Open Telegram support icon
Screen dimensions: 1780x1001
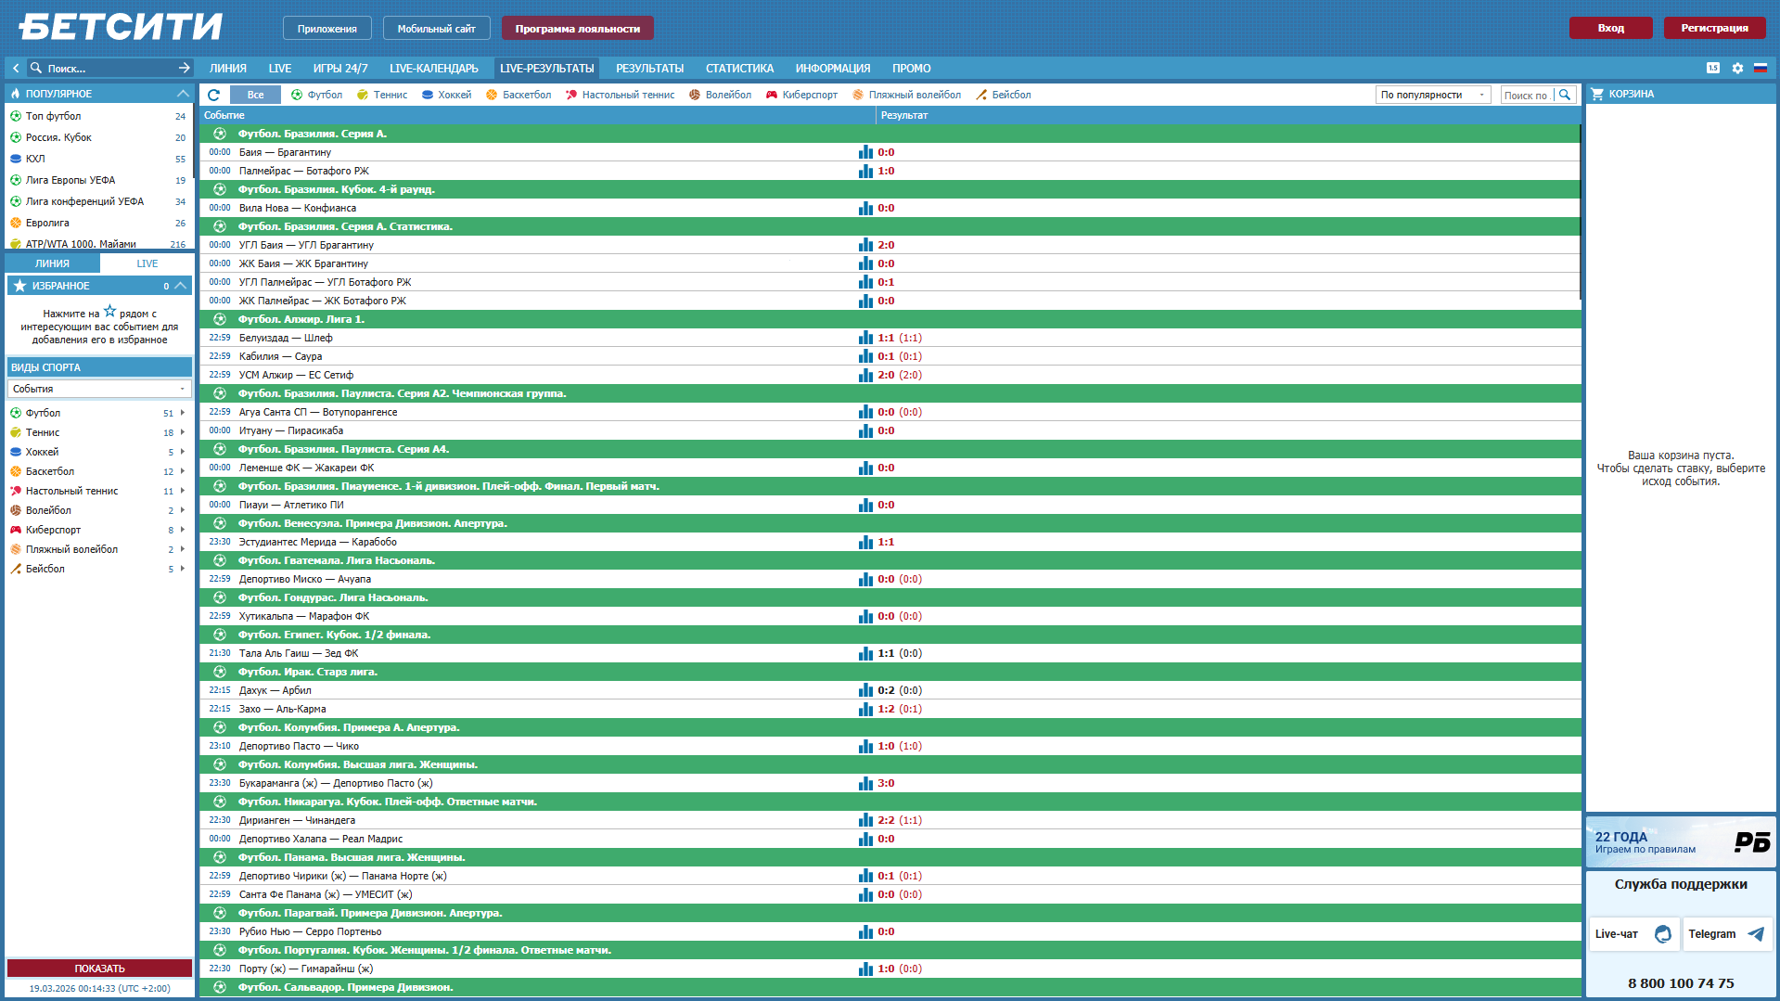coord(1755,934)
